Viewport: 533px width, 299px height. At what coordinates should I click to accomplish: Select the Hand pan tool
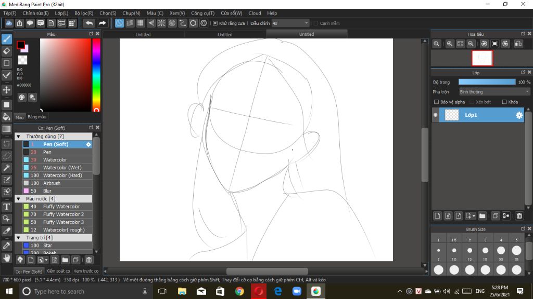6,258
